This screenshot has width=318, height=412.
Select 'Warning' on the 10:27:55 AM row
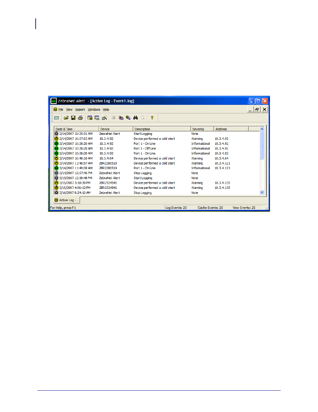pyautogui.click(x=197, y=139)
